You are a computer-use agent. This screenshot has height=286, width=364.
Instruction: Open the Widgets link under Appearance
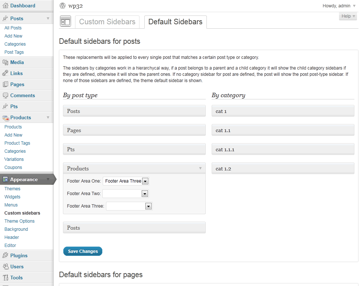12,197
